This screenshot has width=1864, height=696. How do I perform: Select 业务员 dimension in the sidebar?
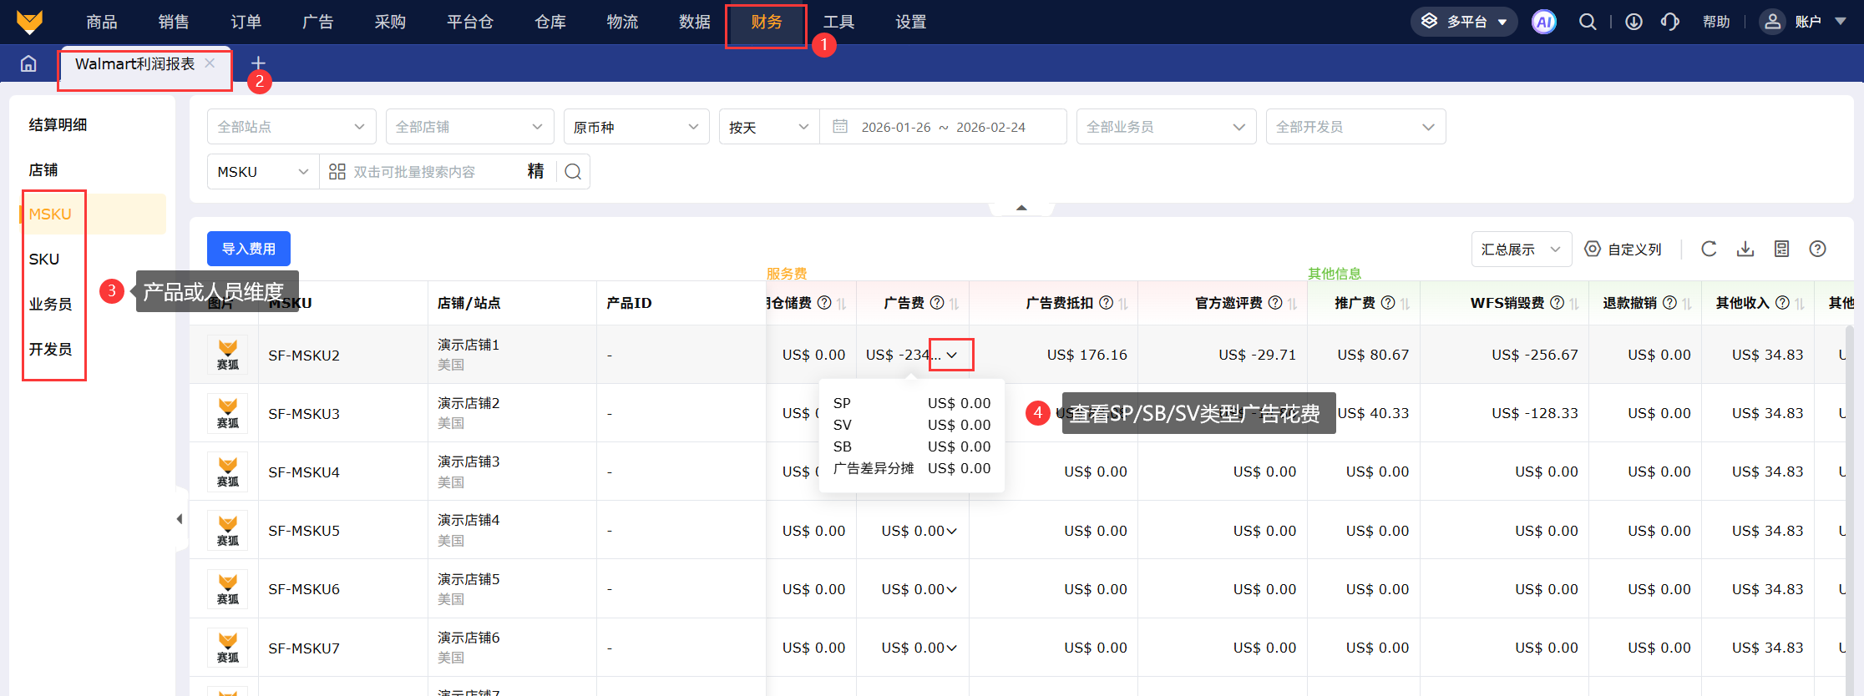(50, 305)
